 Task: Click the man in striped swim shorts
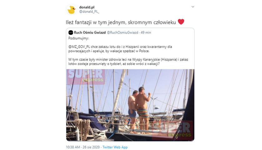143,110
